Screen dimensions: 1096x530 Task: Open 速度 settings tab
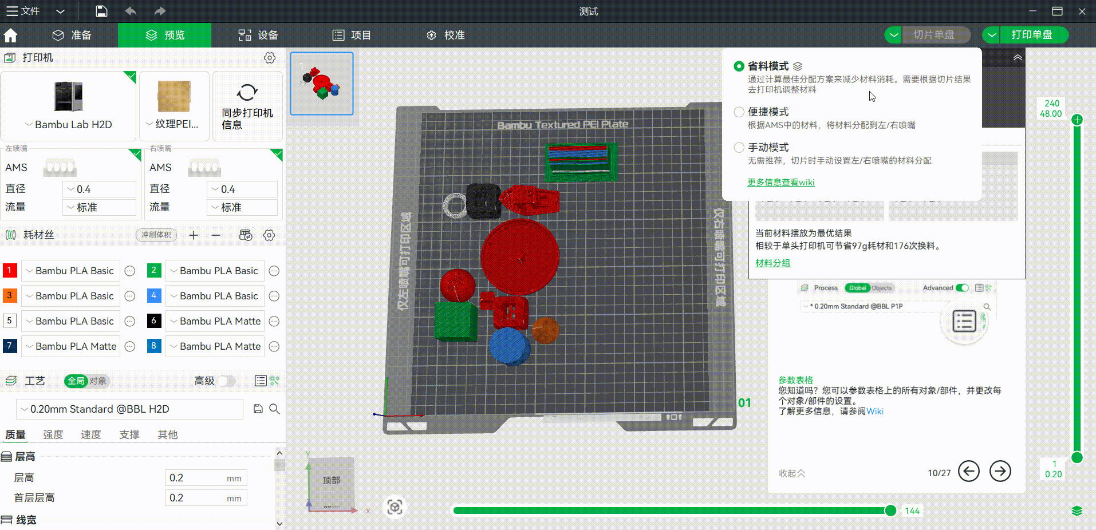[91, 435]
